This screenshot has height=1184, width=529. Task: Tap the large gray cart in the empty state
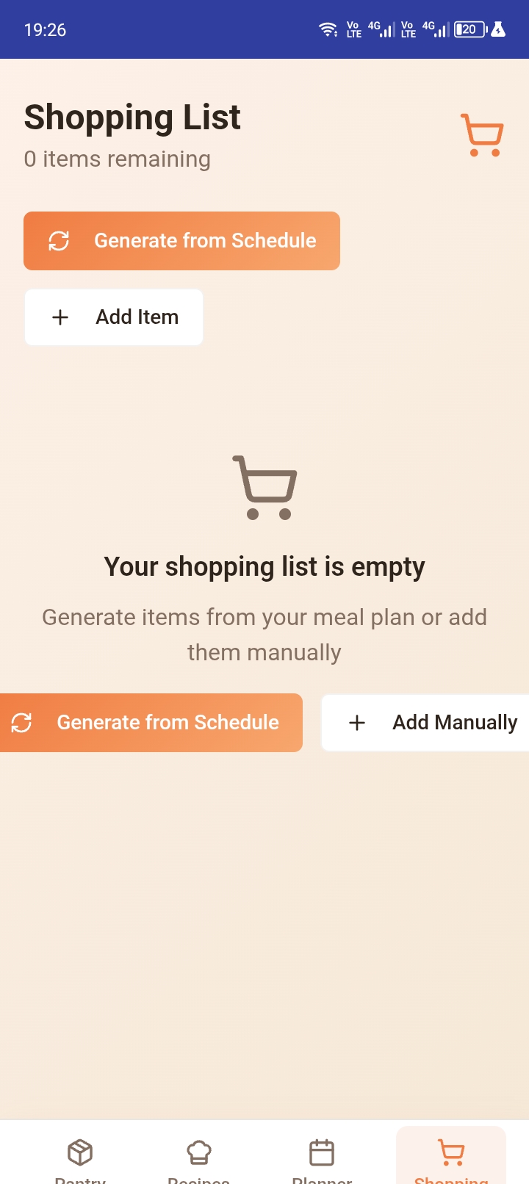coord(264,488)
